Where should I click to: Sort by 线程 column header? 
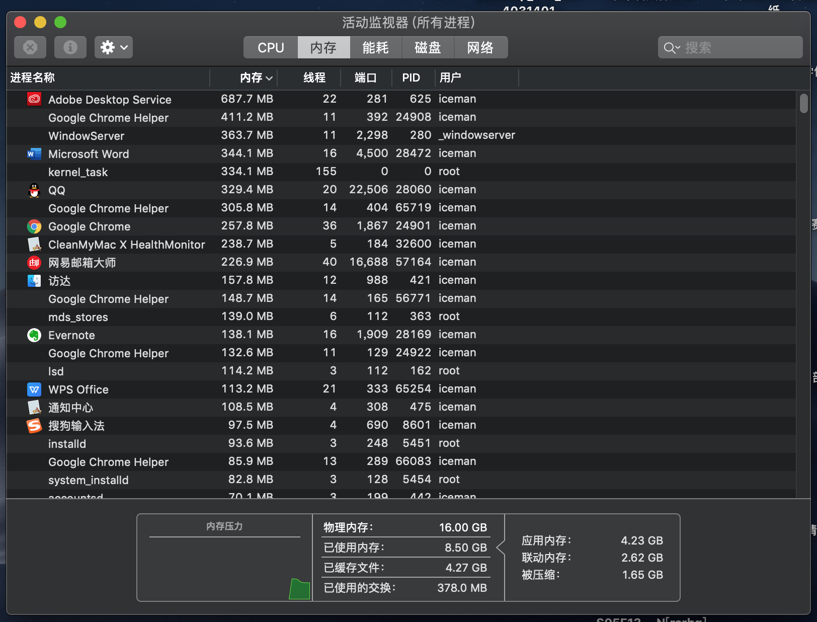coord(314,77)
